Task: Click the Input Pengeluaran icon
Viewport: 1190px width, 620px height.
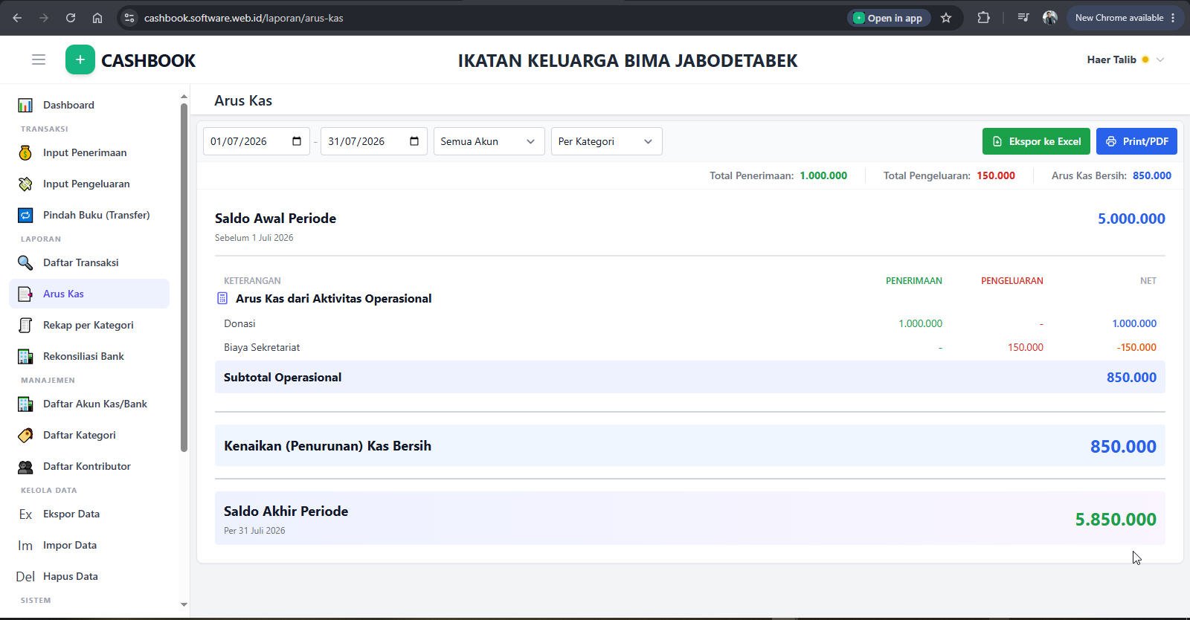Action: [x=25, y=184]
